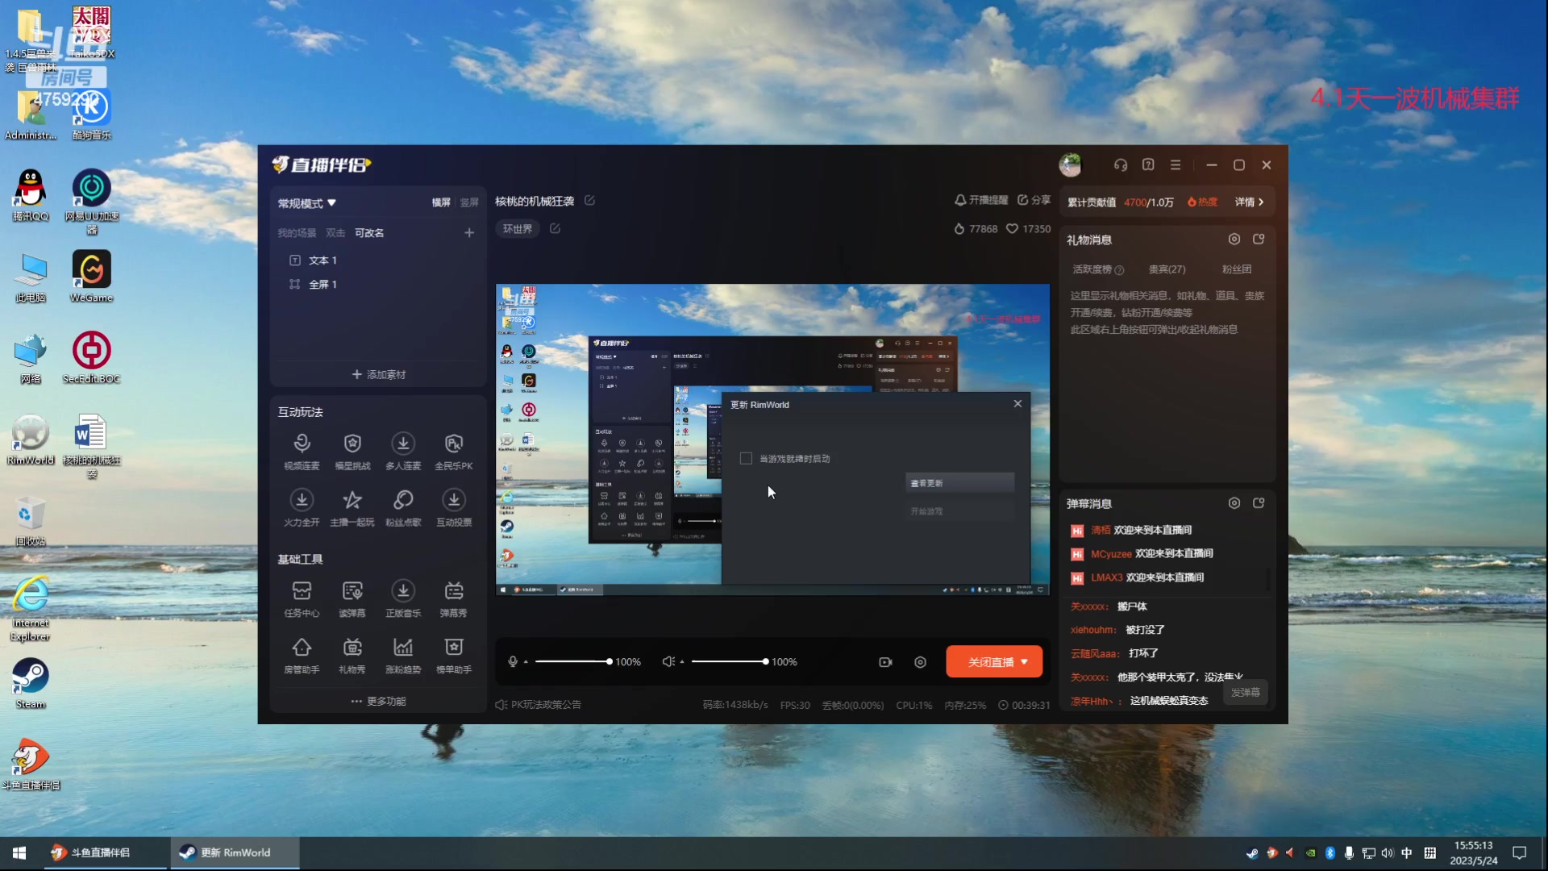Screen dimensions: 1548x871
Task: Open 互动投票 feature
Action: [x=454, y=507]
